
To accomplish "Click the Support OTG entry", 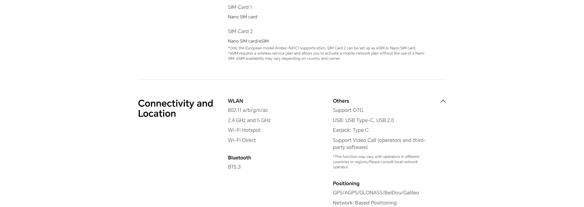I will click(348, 110).
